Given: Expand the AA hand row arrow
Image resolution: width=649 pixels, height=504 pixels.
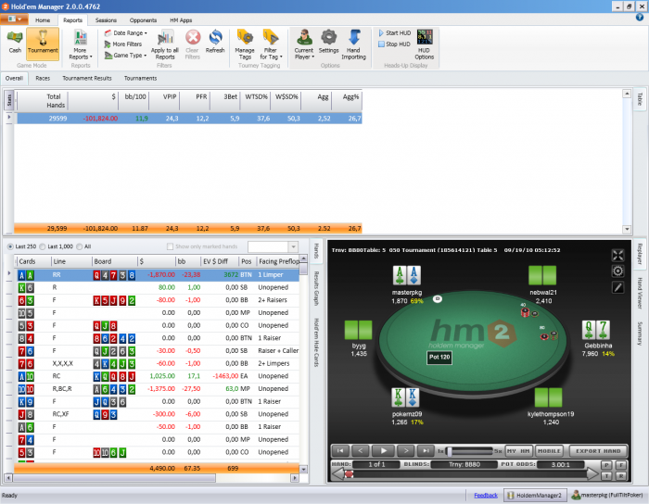Looking at the screenshot, I should coord(9,273).
